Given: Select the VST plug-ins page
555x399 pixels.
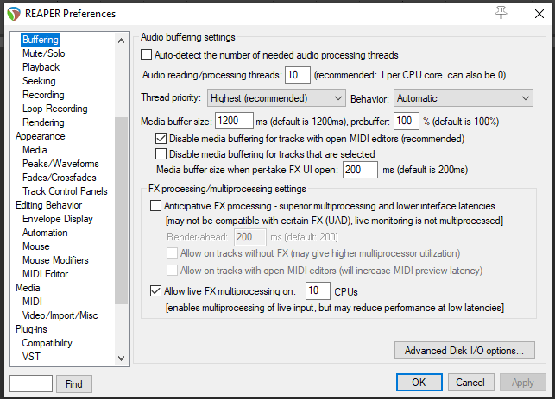Looking at the screenshot, I should [31, 357].
